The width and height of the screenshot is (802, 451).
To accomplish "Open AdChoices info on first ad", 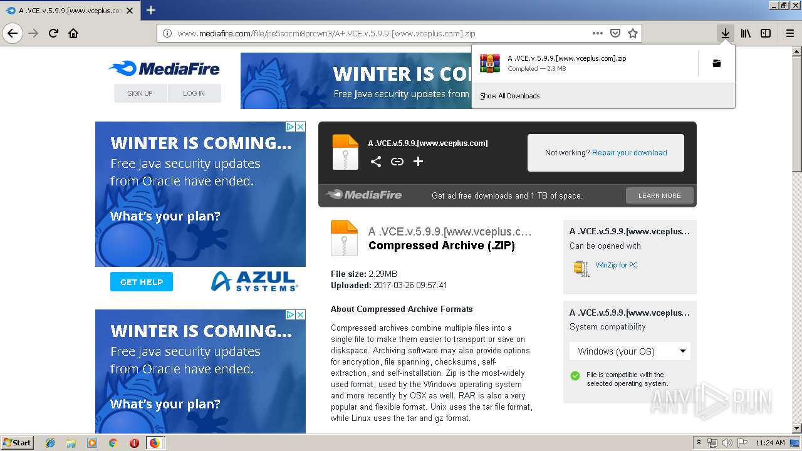I will coord(291,127).
